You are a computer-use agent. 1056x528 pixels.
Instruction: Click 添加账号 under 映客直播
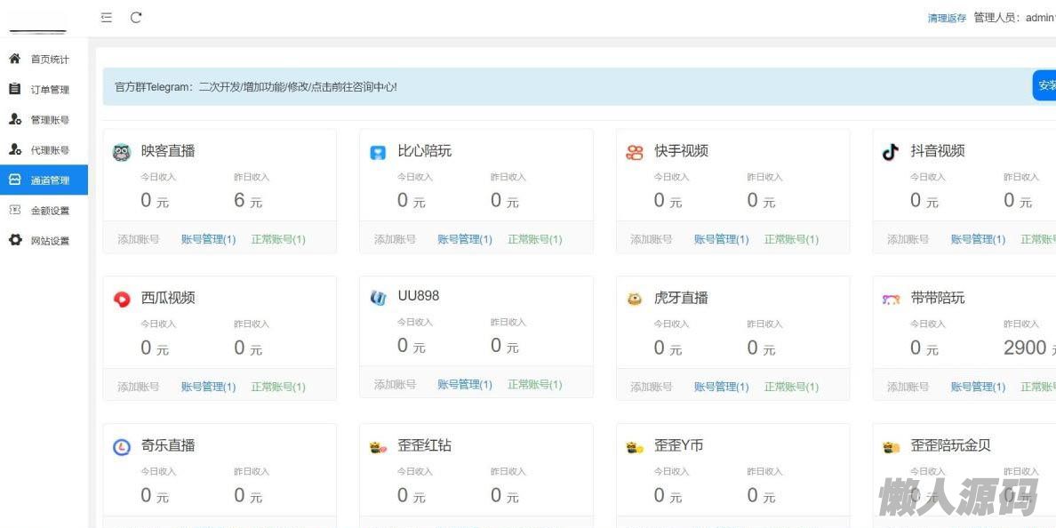pos(139,239)
